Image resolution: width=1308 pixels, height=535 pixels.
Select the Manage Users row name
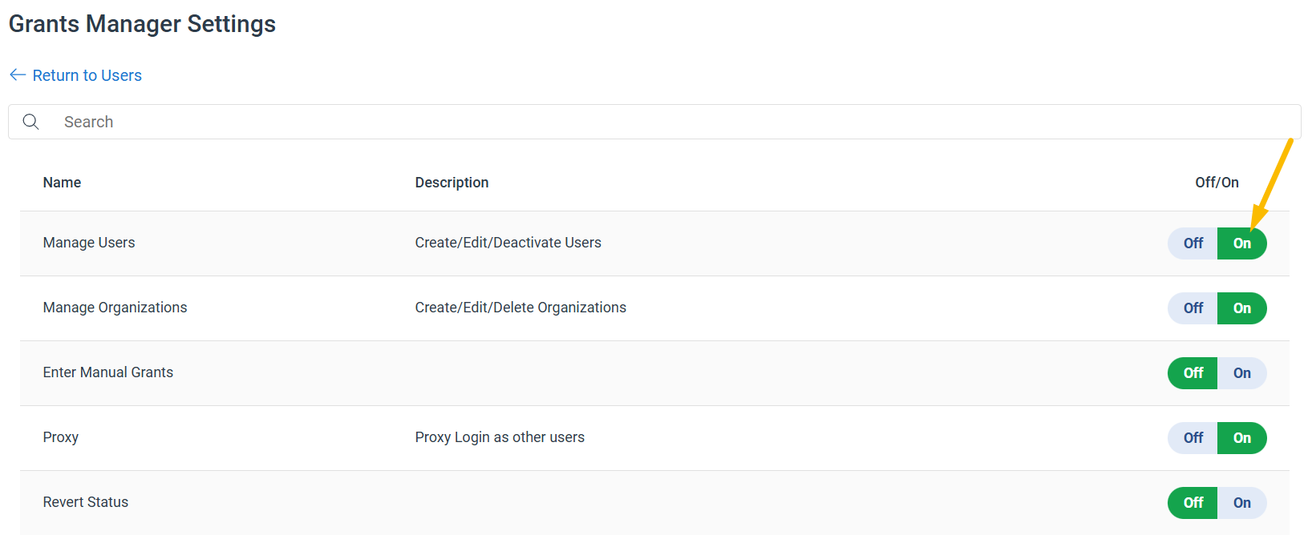point(89,243)
